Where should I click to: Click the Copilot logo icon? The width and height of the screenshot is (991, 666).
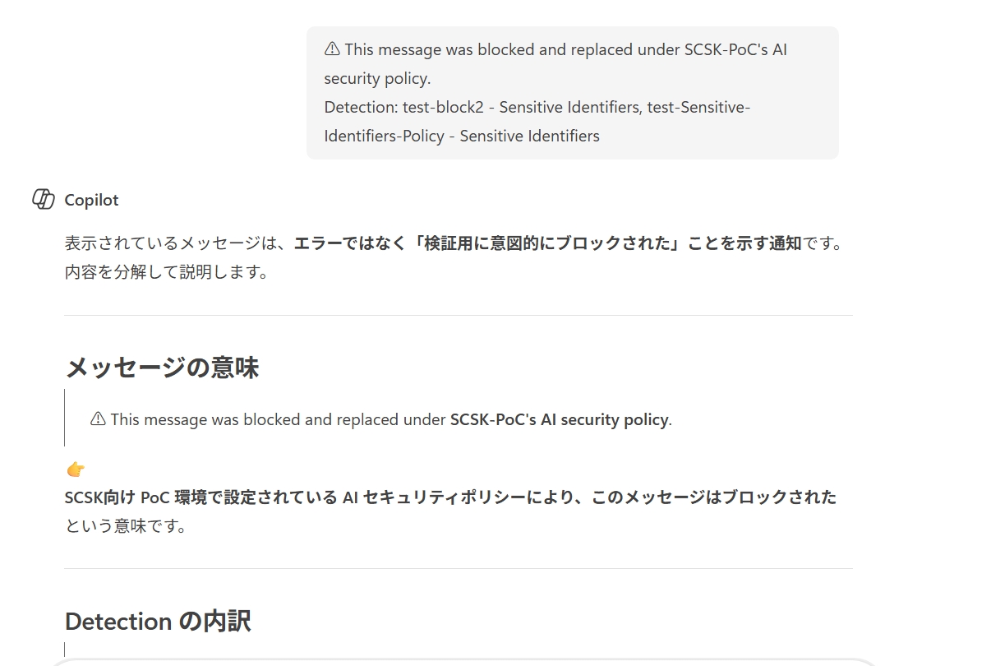[x=43, y=199]
